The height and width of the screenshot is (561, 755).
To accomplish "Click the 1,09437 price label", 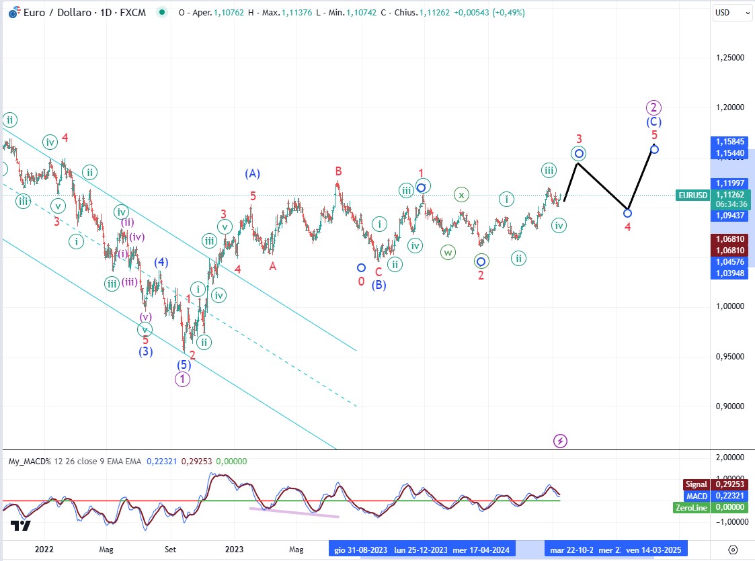I will point(730,216).
